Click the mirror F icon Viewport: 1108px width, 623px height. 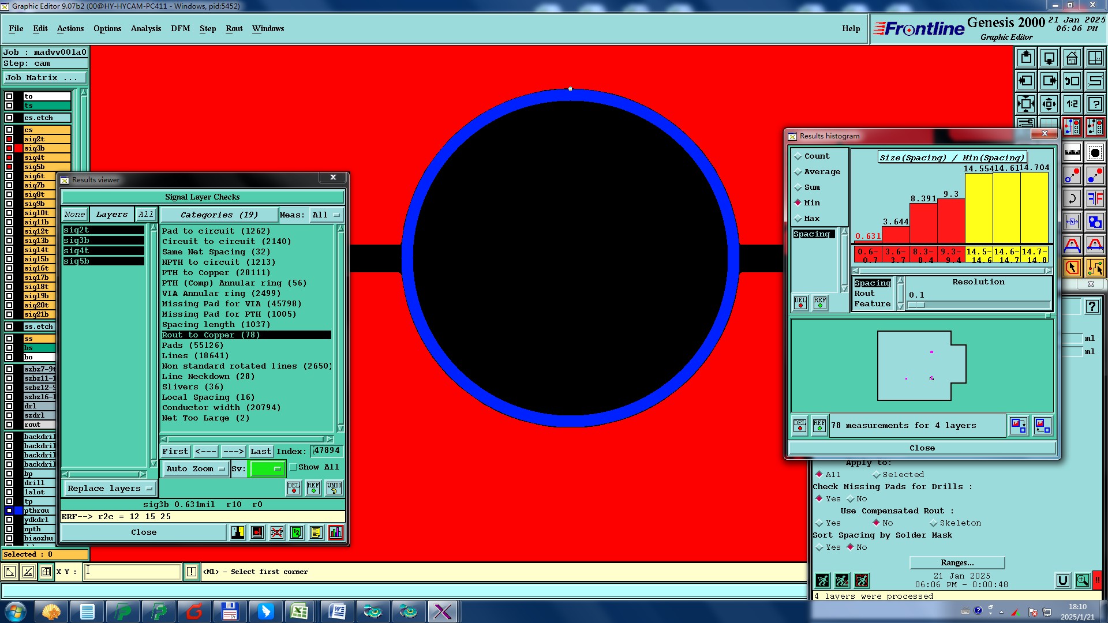pyautogui.click(x=1095, y=199)
